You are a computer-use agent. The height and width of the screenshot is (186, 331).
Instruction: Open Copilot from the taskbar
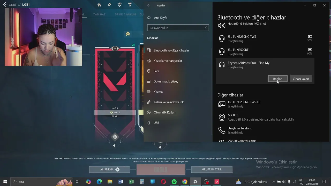pos(89,182)
